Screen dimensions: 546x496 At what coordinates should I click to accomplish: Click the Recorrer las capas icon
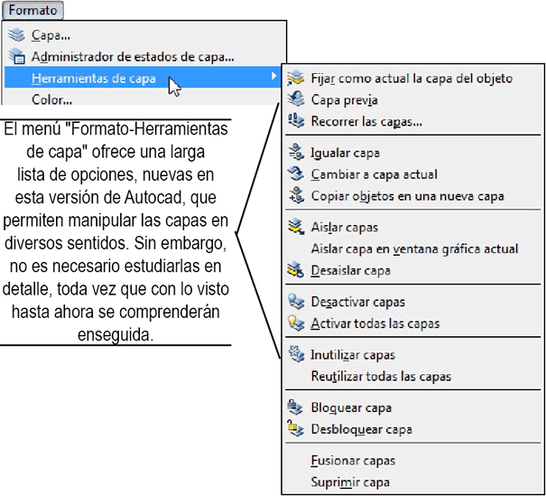point(296,121)
